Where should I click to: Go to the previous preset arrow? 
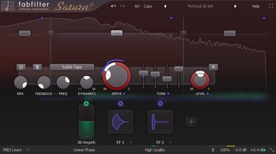[165, 6]
